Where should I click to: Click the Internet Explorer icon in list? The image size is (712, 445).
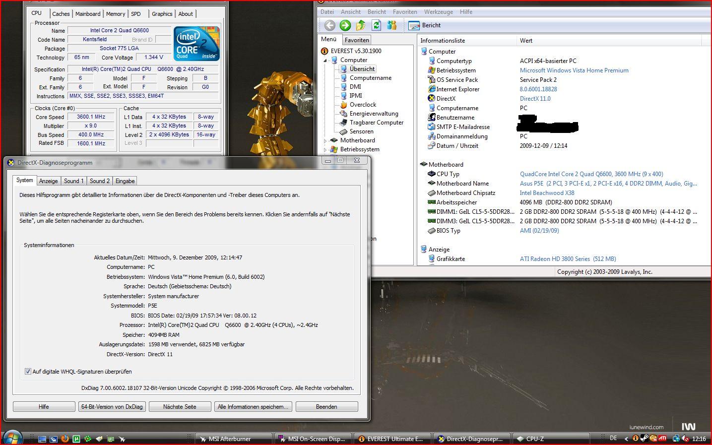[x=432, y=89]
